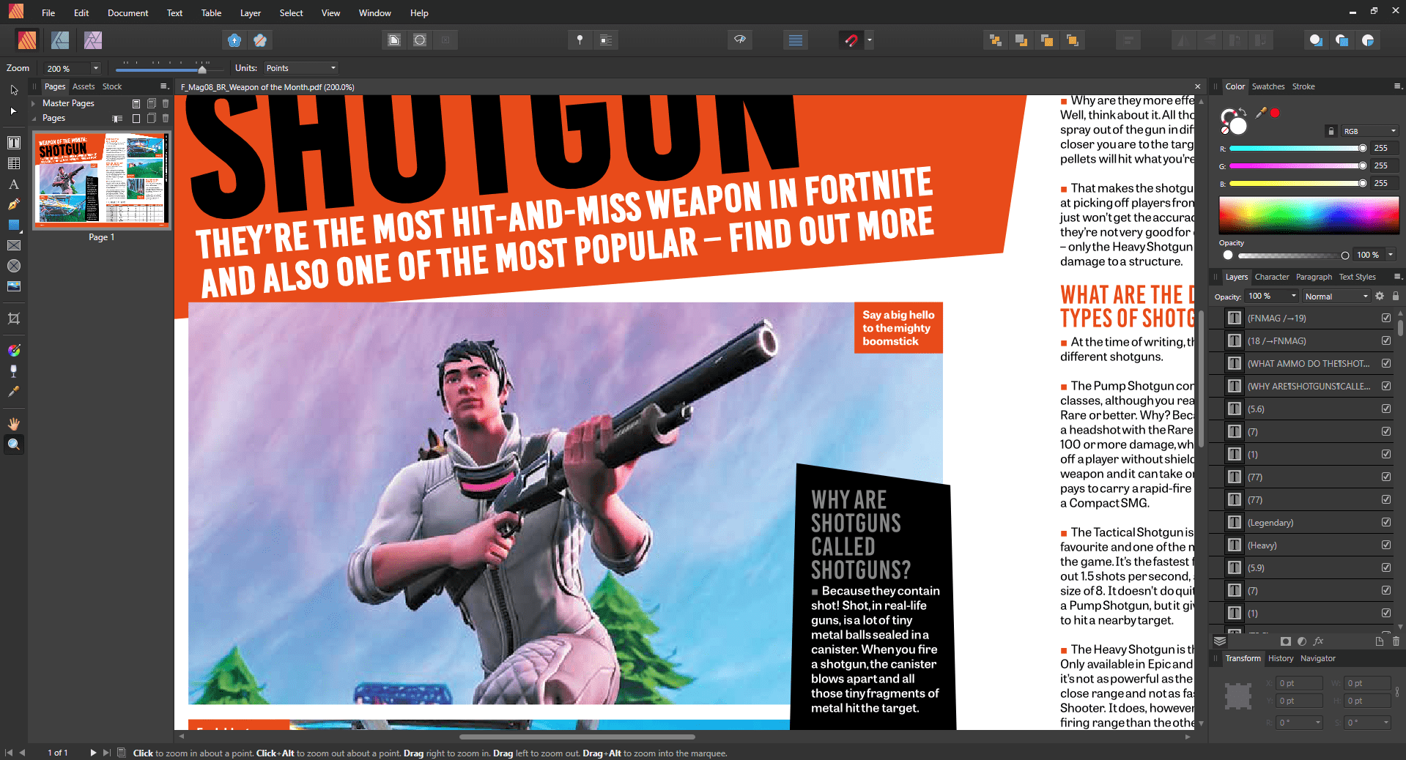Click the baseline grid toolbar icon
Screen dimensions: 1406x760
tap(796, 40)
